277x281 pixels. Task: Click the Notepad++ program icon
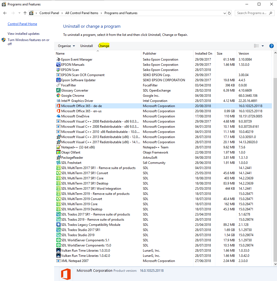point(58,147)
